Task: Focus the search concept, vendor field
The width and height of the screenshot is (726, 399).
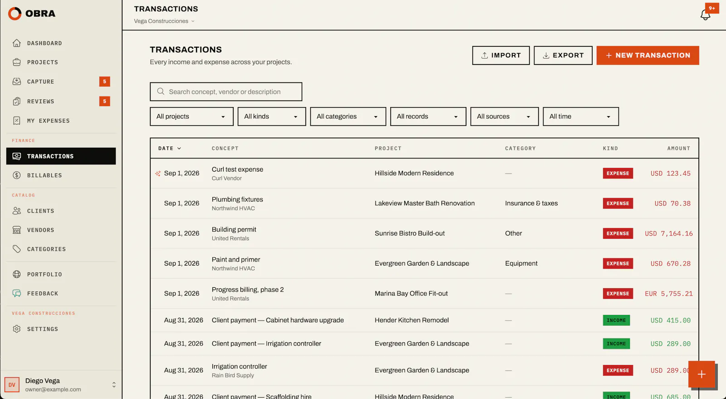Action: click(x=226, y=92)
